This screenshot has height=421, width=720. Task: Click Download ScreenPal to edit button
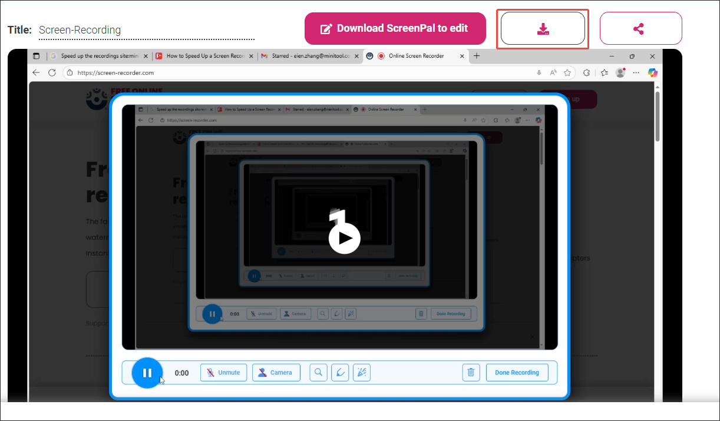tap(395, 28)
